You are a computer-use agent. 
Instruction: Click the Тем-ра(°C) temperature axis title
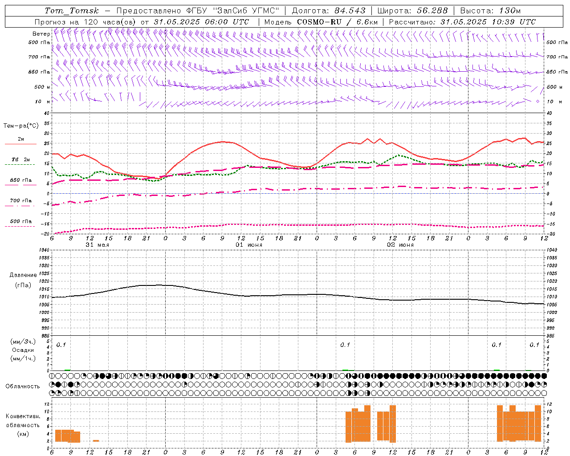[21, 126]
